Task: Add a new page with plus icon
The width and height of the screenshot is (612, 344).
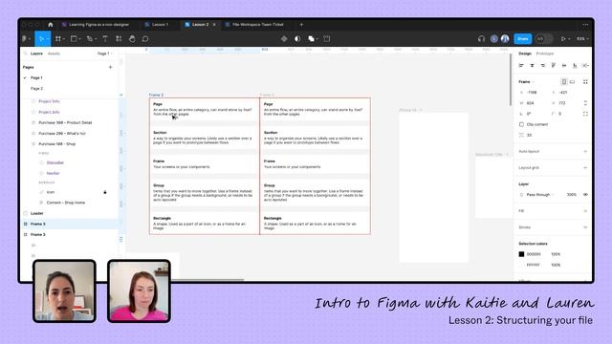Action: [111, 68]
